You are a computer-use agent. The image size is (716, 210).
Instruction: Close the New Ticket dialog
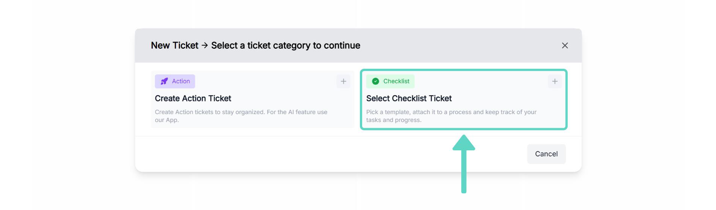565,45
